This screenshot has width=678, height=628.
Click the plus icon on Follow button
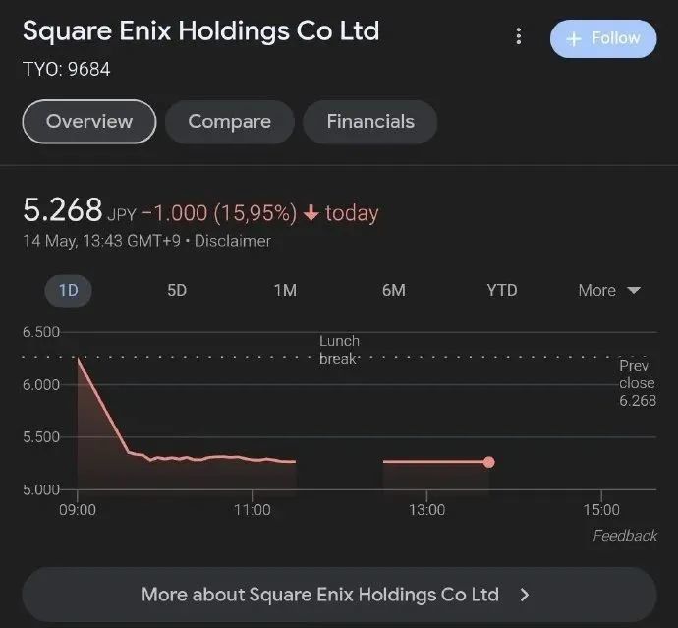(x=574, y=38)
